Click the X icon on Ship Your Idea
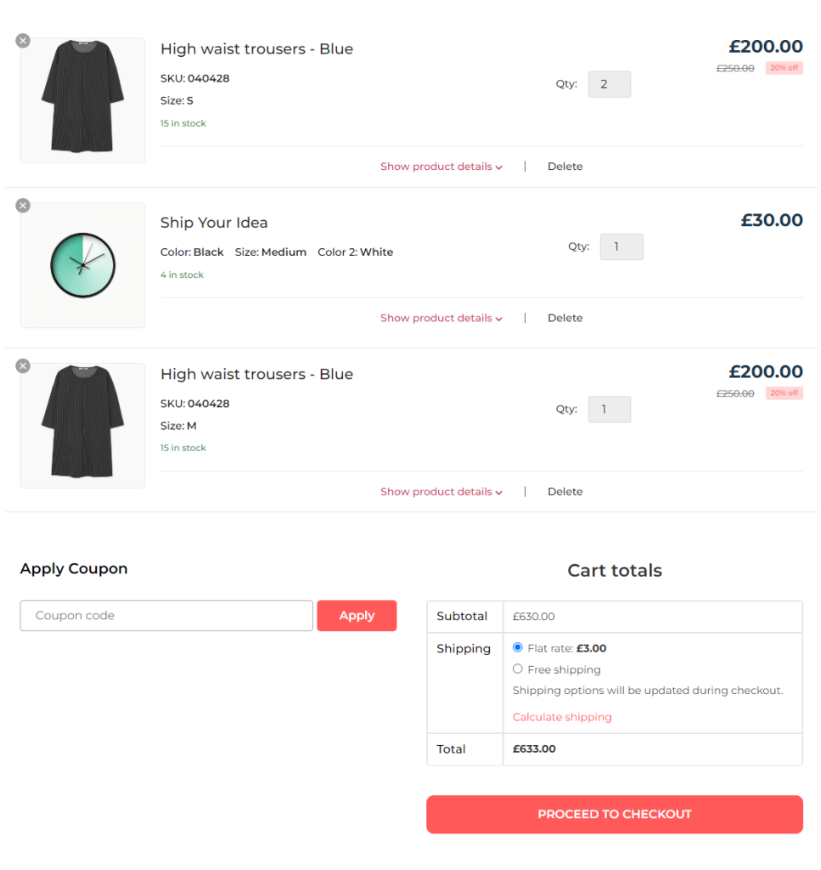Screen dimensions: 821x870 tap(22, 205)
